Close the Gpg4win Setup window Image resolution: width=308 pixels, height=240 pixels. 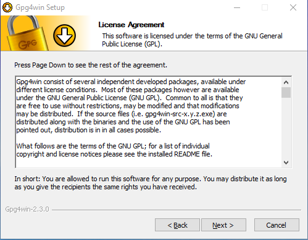293,7
